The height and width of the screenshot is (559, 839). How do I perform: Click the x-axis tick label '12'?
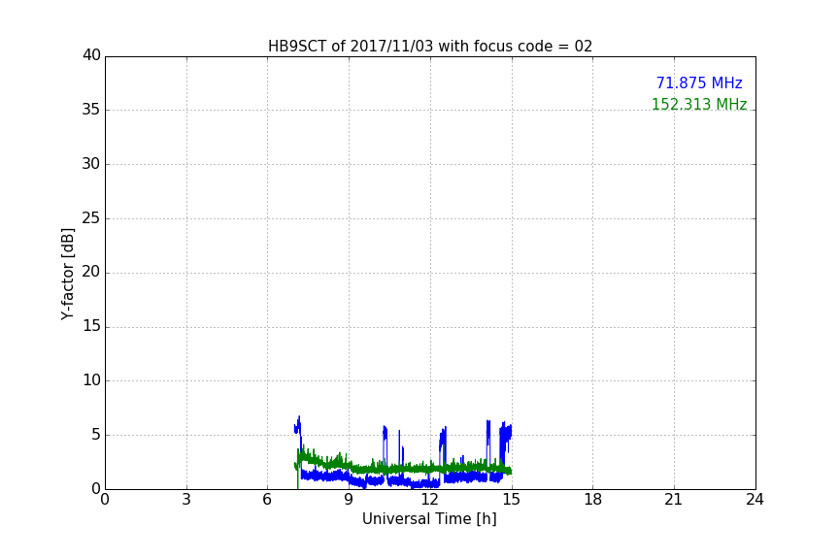[430, 500]
